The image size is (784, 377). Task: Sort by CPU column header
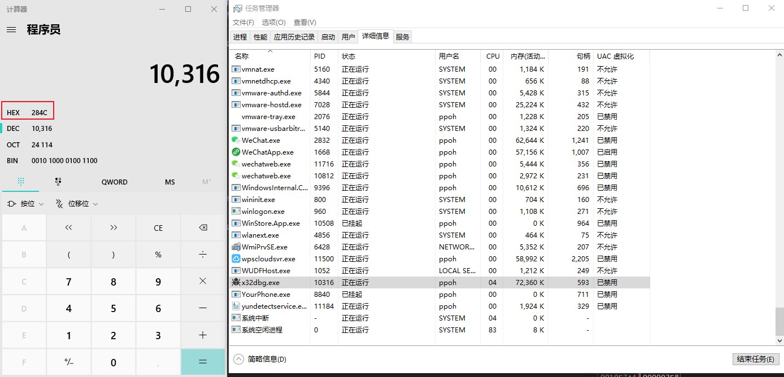(492, 56)
